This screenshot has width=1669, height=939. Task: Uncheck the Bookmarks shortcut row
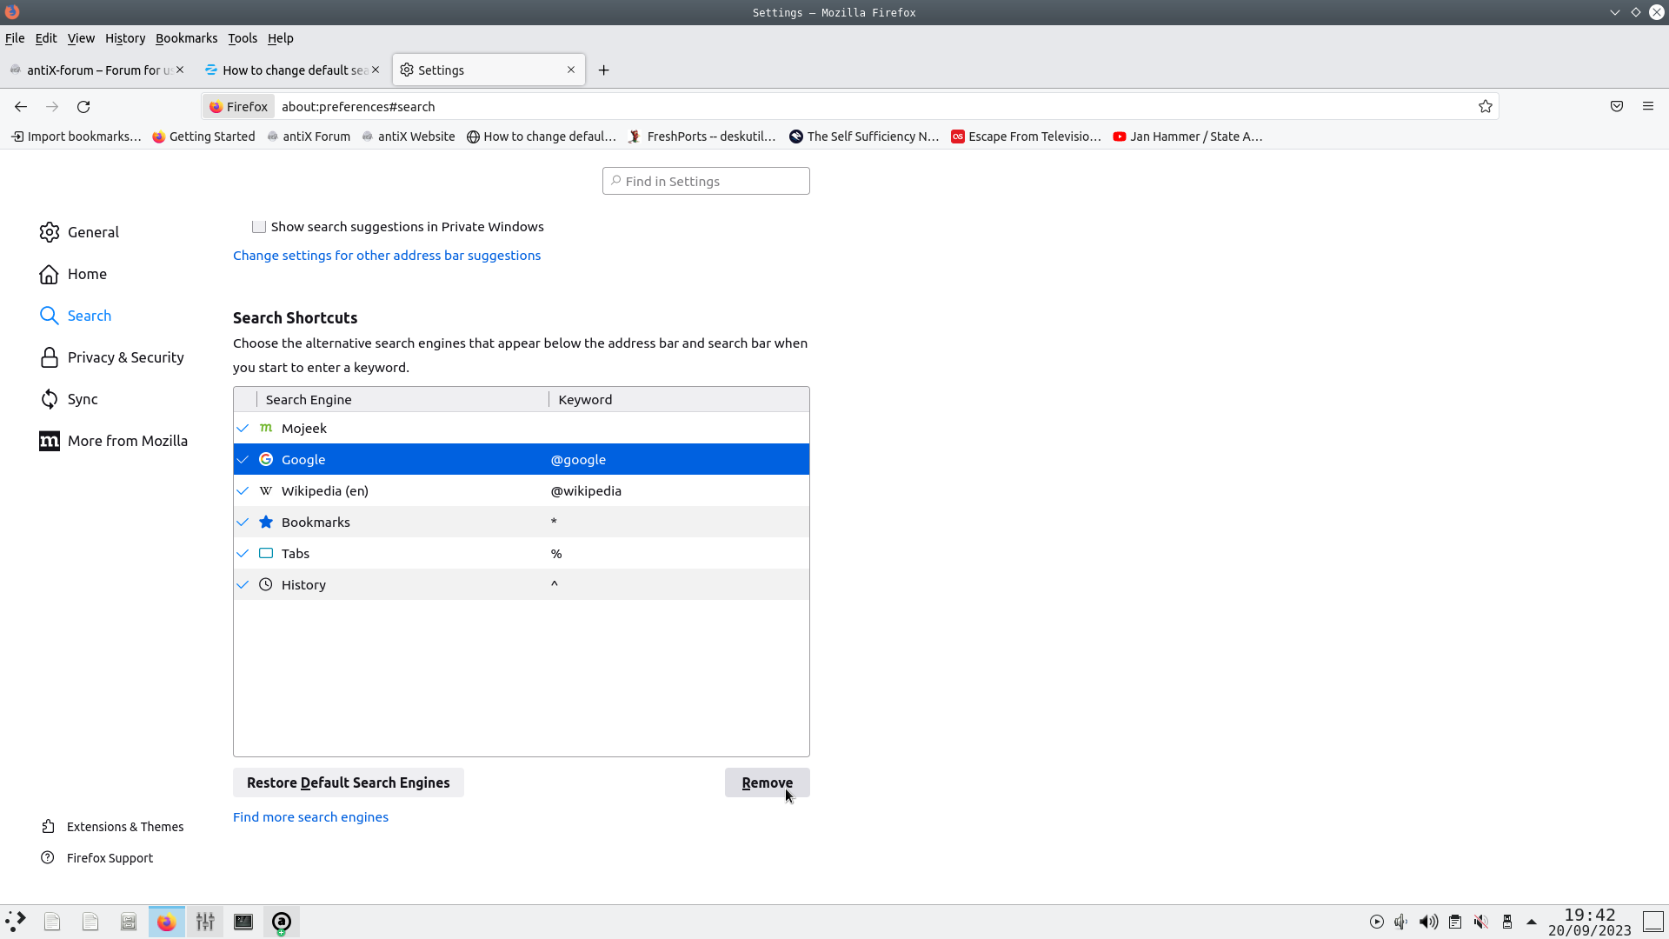[x=243, y=522]
